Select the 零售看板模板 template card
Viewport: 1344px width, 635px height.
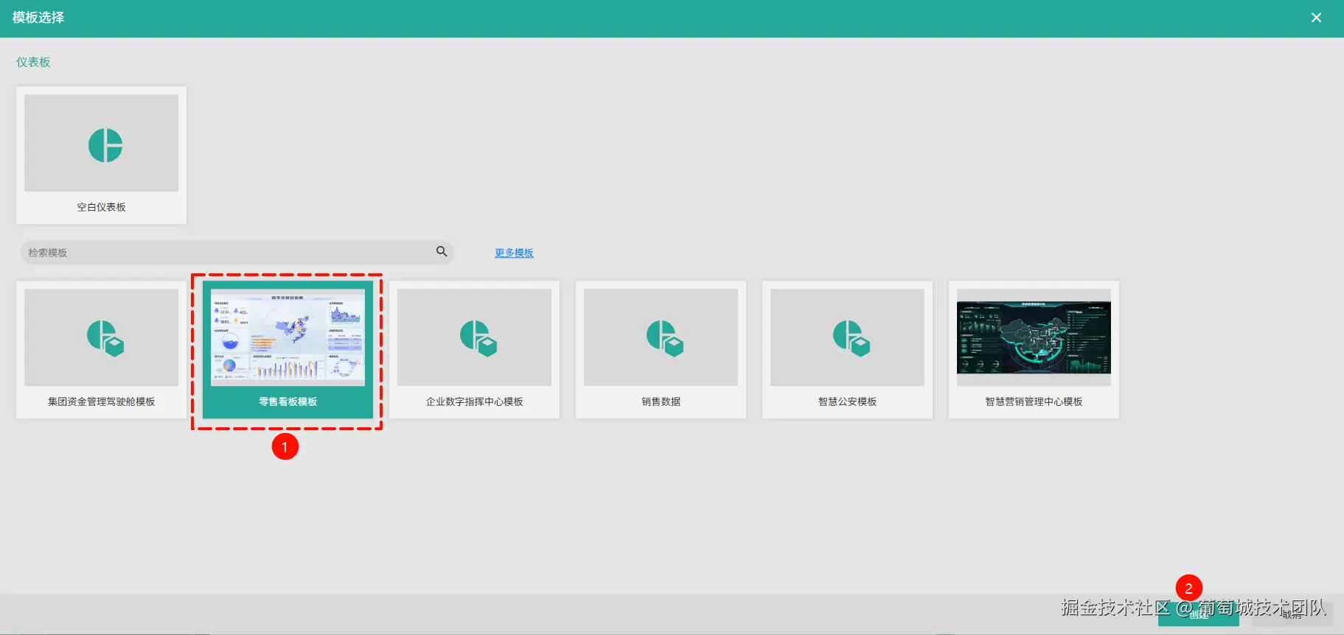pyautogui.click(x=288, y=350)
